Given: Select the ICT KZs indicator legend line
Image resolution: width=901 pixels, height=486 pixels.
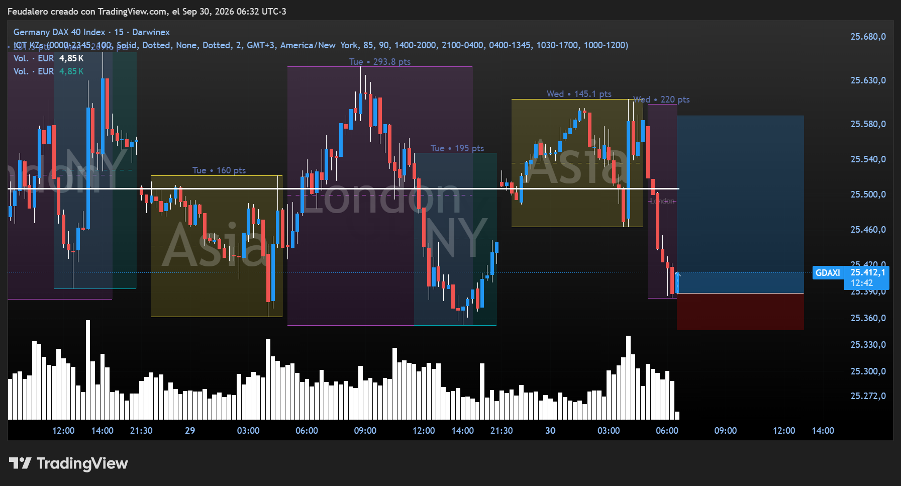Looking at the screenshot, I should 321,45.
